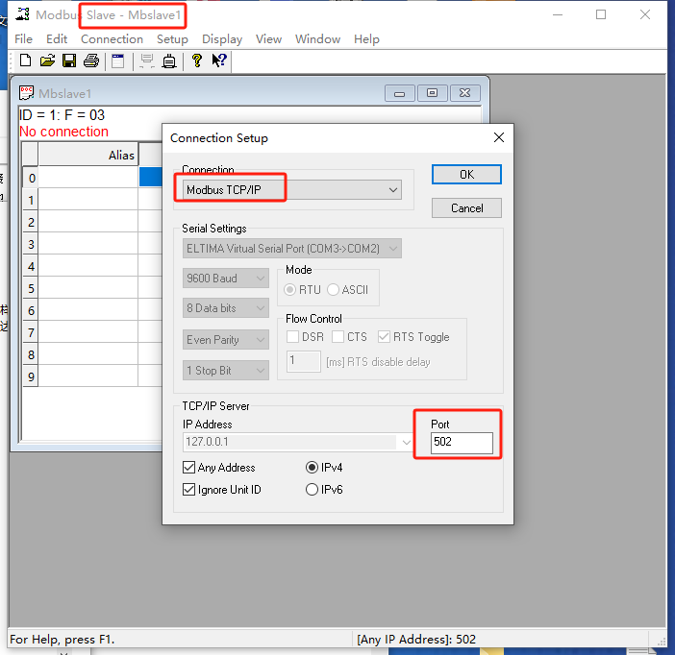This screenshot has width=675, height=655.
Task: Expand the Modbus TCP/IP connection dropdown
Action: (x=393, y=190)
